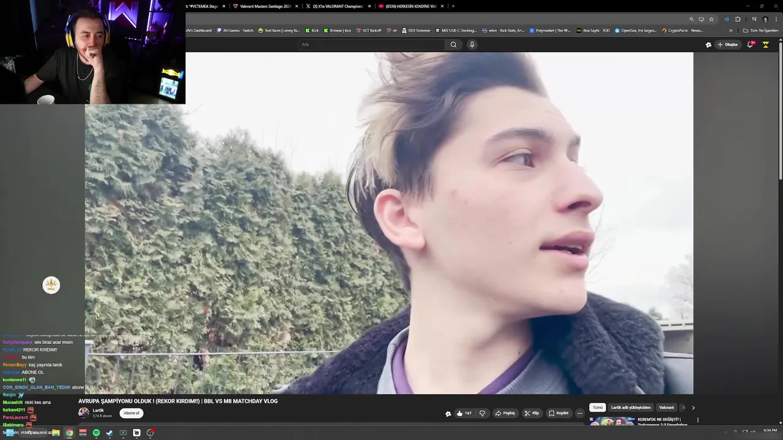
Task: Open the 'DEX Screener' bookmark
Action: 416,31
